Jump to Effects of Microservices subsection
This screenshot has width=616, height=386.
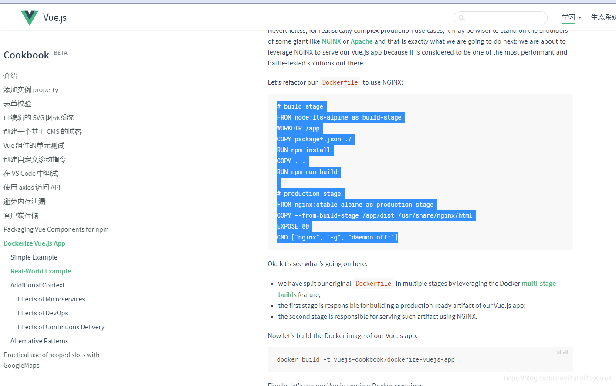pyautogui.click(x=51, y=299)
